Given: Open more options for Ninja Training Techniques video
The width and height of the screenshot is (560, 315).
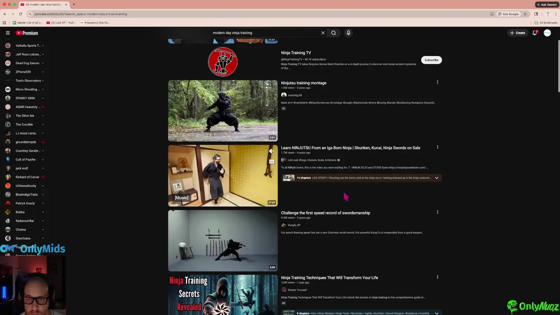Looking at the screenshot, I should (x=437, y=277).
